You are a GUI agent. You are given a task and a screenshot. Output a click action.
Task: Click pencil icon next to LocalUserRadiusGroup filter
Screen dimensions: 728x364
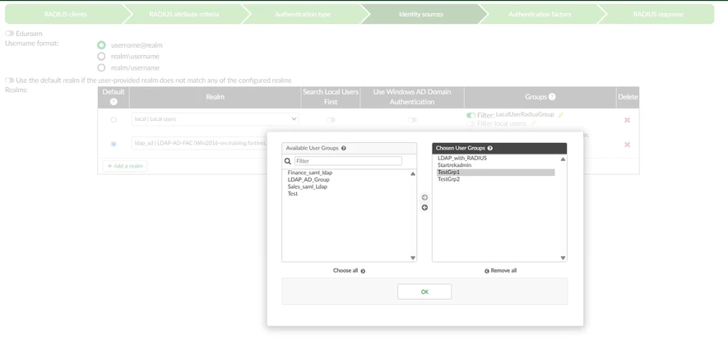(561, 114)
